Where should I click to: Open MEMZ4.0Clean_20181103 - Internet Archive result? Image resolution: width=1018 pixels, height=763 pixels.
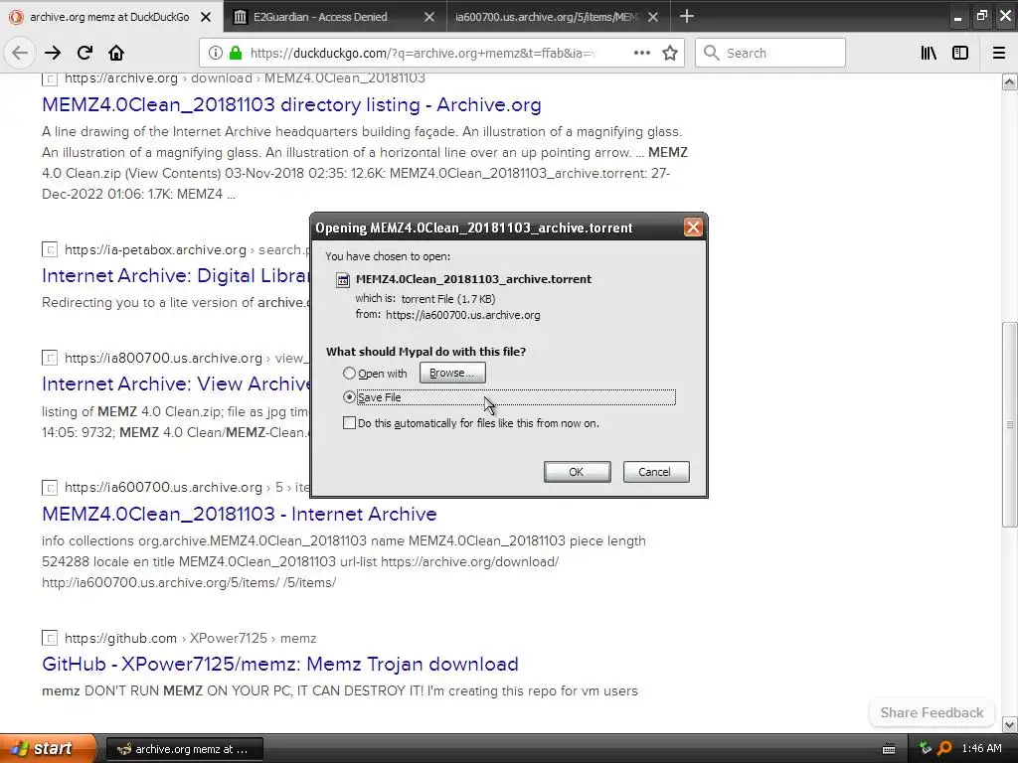(x=239, y=514)
